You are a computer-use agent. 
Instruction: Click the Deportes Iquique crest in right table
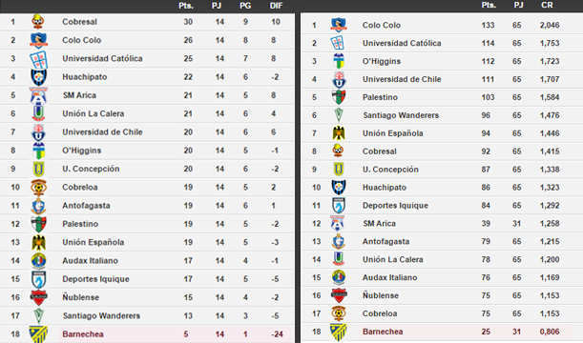pyautogui.click(x=339, y=205)
